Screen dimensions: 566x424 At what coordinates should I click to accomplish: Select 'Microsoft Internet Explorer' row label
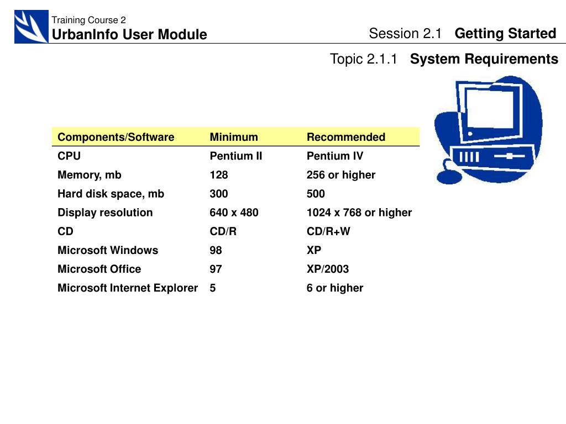pos(128,288)
